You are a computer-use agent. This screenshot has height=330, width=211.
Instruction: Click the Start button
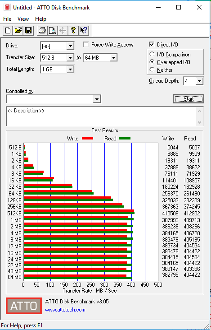coord(189,99)
